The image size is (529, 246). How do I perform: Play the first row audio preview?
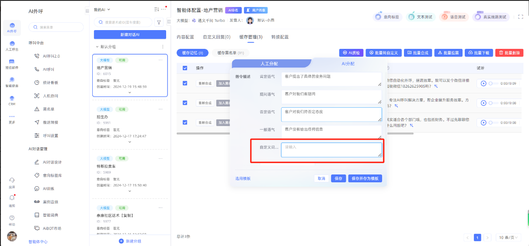[x=484, y=83]
